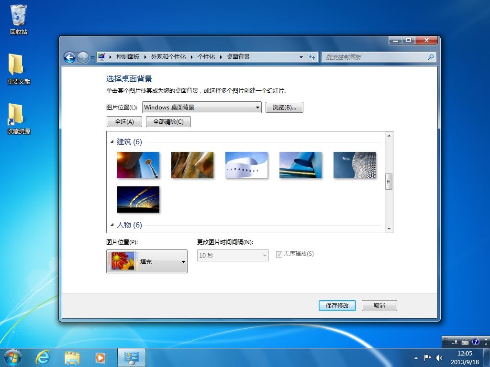Open the 10 秒 interval dropdown
This screenshot has width=490, height=367.
[x=233, y=256]
